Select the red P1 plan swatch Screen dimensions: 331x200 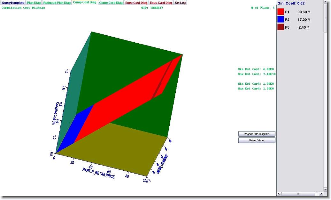coord(281,12)
